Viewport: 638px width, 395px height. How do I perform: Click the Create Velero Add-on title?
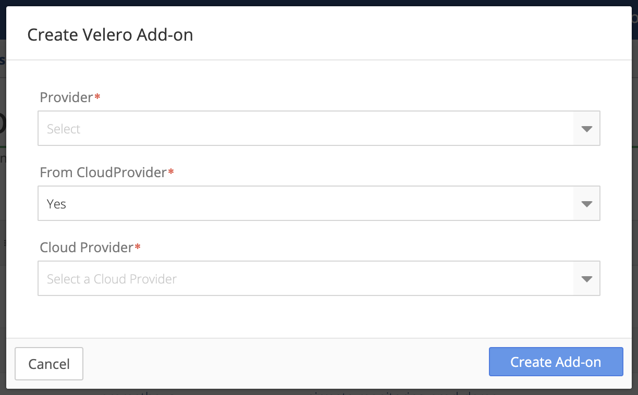coord(110,35)
